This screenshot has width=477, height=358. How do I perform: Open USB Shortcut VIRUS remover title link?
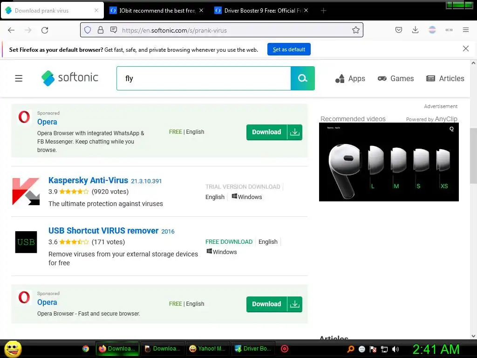[103, 231]
